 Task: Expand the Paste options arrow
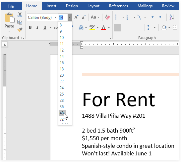click(x=9, y=31)
